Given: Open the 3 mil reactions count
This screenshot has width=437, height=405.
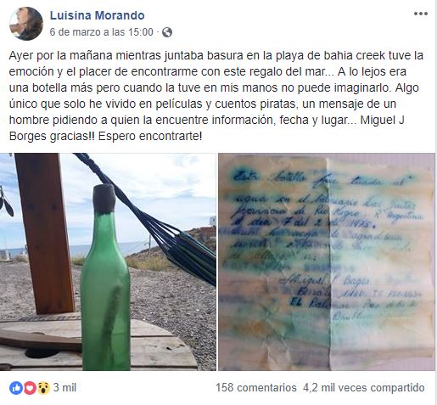Looking at the screenshot, I should (x=64, y=387).
